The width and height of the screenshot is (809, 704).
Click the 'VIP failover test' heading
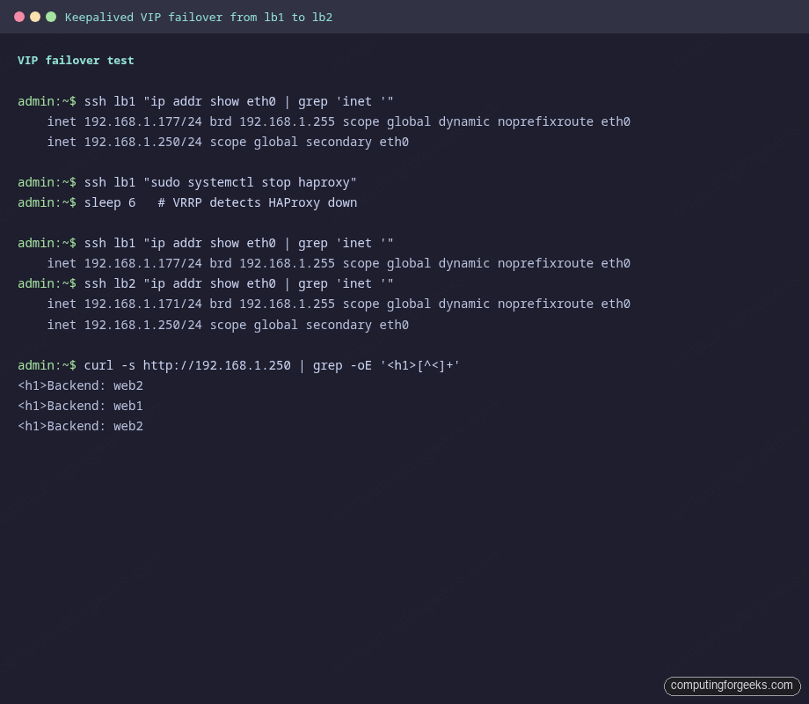[x=75, y=60]
